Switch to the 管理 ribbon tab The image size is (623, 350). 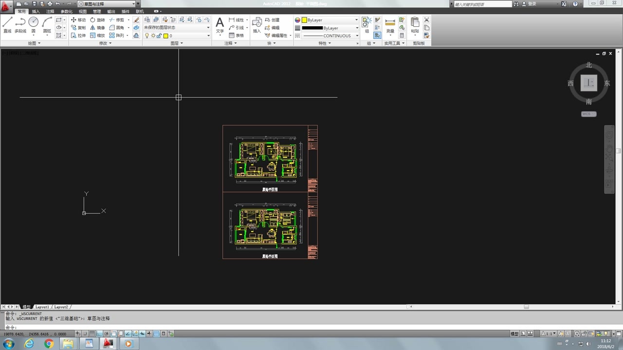tap(97, 11)
